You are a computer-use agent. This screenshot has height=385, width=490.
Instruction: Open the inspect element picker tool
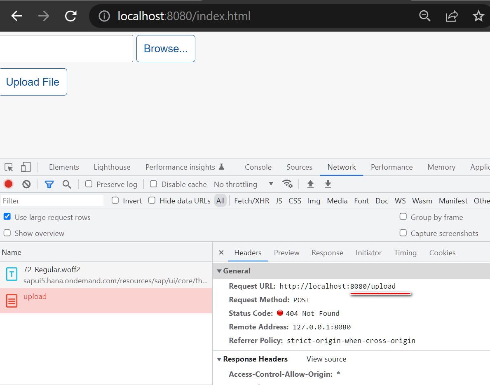pos(9,167)
